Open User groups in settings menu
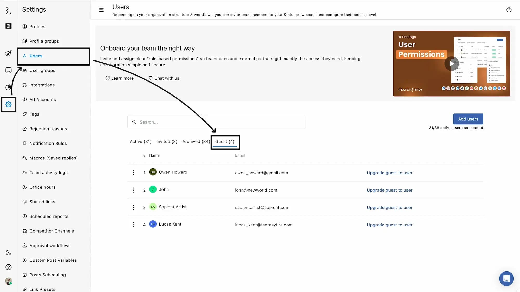 pos(42,70)
